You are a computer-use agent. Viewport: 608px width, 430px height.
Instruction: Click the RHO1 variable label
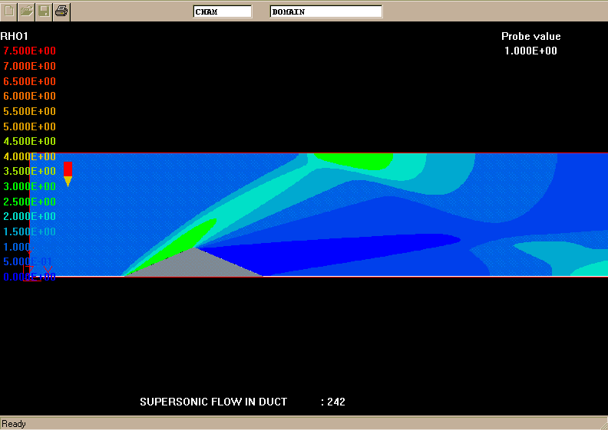[15, 36]
